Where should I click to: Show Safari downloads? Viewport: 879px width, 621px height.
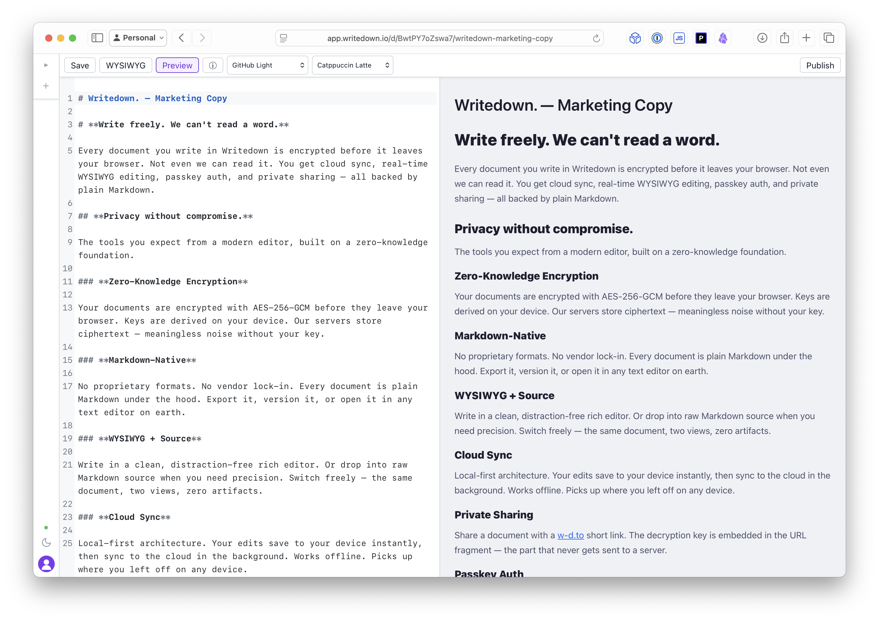762,38
